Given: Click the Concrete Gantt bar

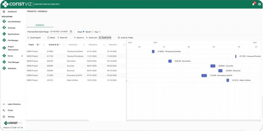Looking at the screenshot, I should (x=213, y=66).
